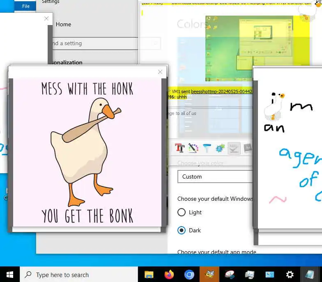Focus the Type here to search box

pyautogui.click(x=79, y=274)
